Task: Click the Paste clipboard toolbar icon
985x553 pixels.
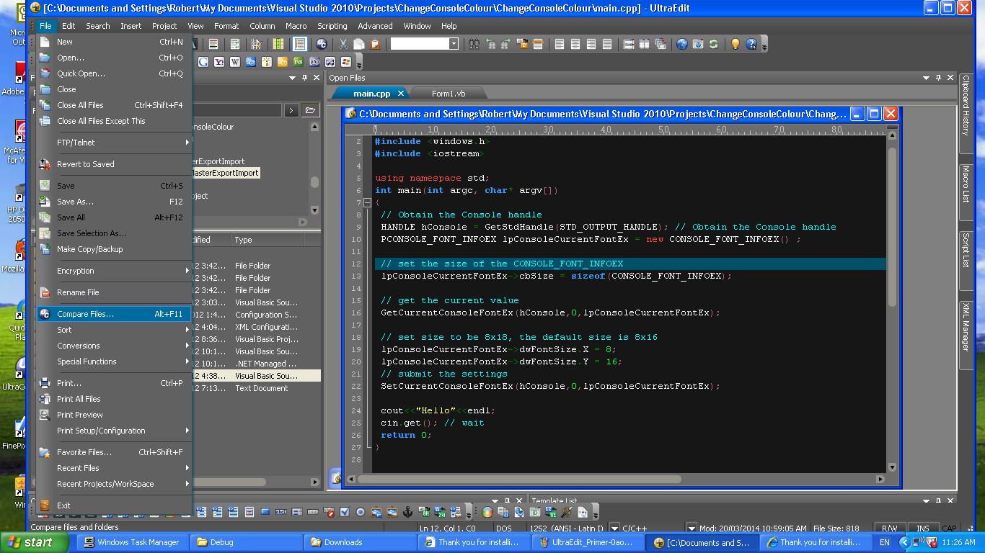Action: tap(375, 44)
